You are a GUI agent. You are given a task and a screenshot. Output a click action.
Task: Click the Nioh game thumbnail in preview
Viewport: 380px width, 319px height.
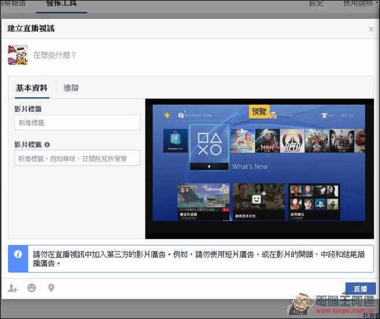(x=267, y=140)
